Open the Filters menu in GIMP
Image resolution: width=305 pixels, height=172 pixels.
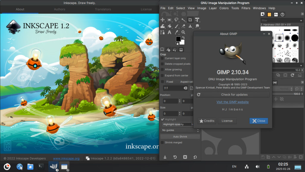pyautogui.click(x=246, y=8)
